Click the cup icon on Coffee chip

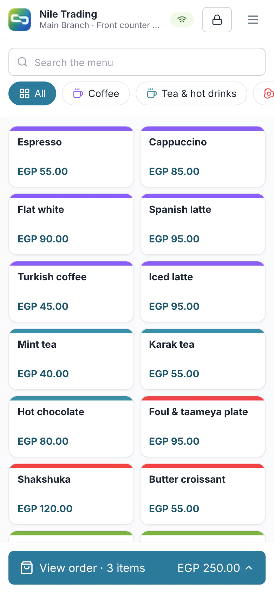click(78, 93)
